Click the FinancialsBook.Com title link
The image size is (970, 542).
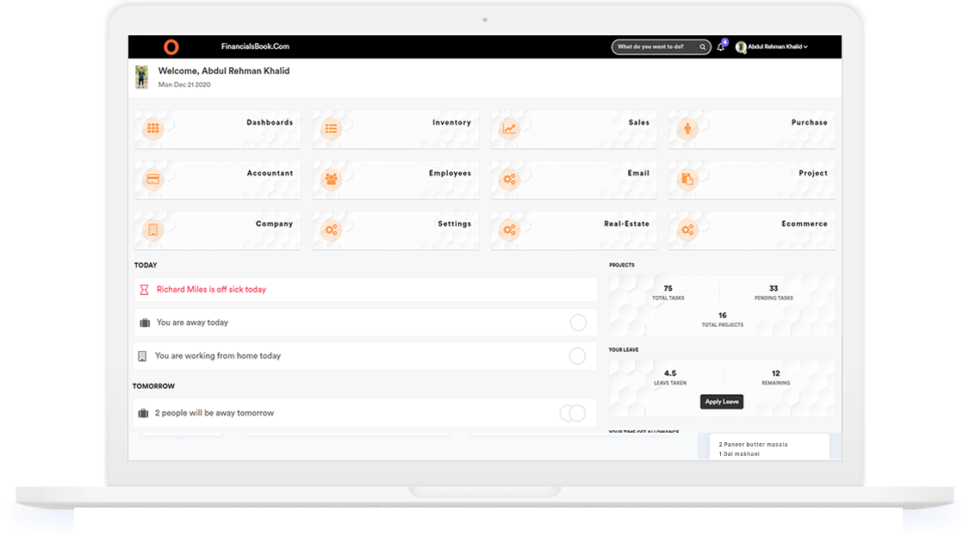[255, 46]
